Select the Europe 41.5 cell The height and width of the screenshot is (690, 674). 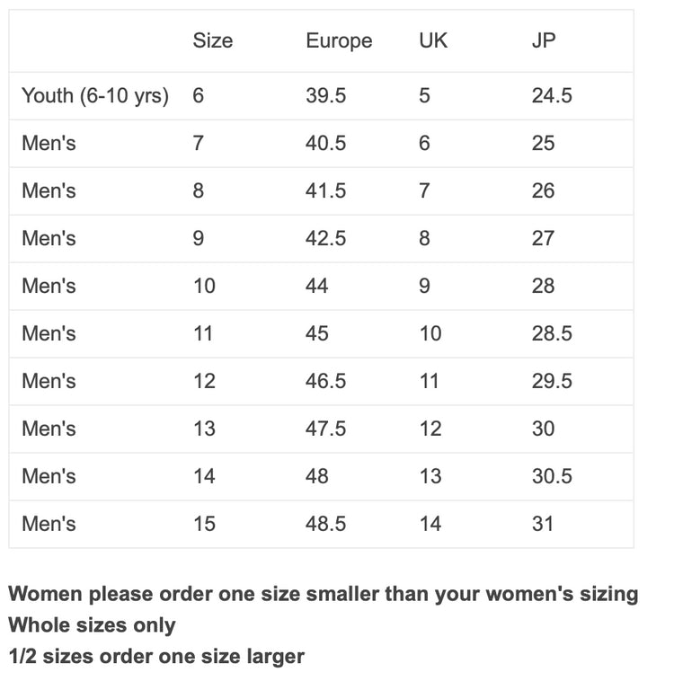[325, 191]
